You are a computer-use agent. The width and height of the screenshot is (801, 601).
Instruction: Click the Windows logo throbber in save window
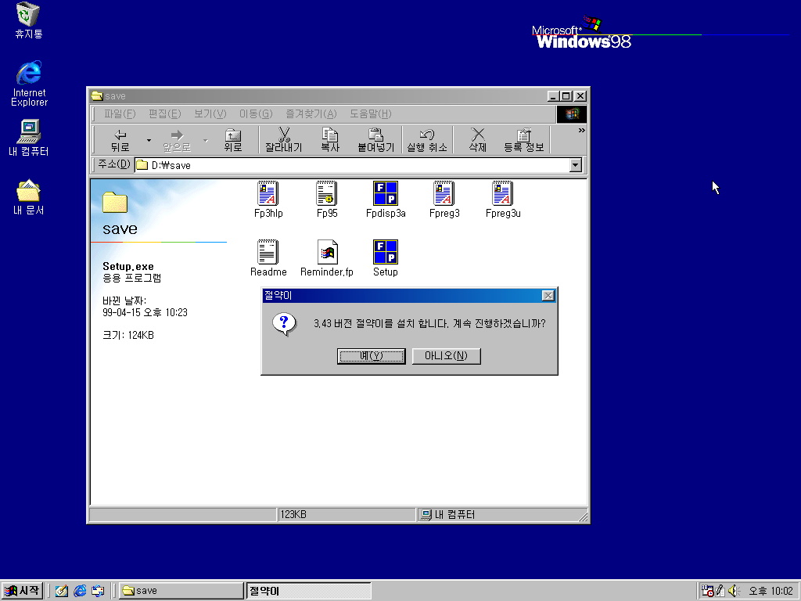[x=572, y=114]
